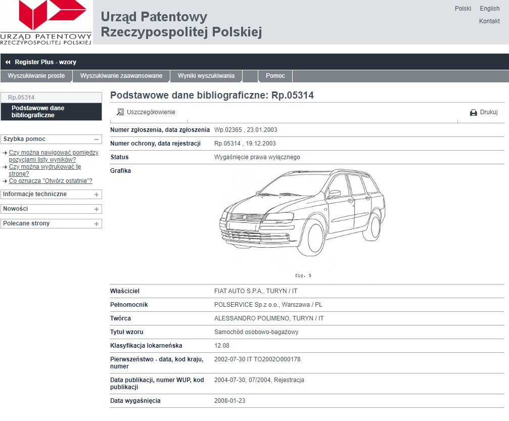Open help link about navigating result list items
Image resolution: width=509 pixels, height=421 pixels.
tap(54, 156)
